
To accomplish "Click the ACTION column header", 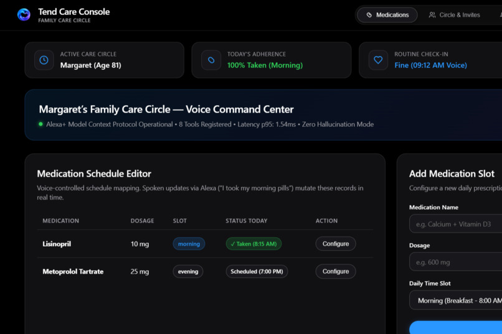I will click(x=326, y=221).
